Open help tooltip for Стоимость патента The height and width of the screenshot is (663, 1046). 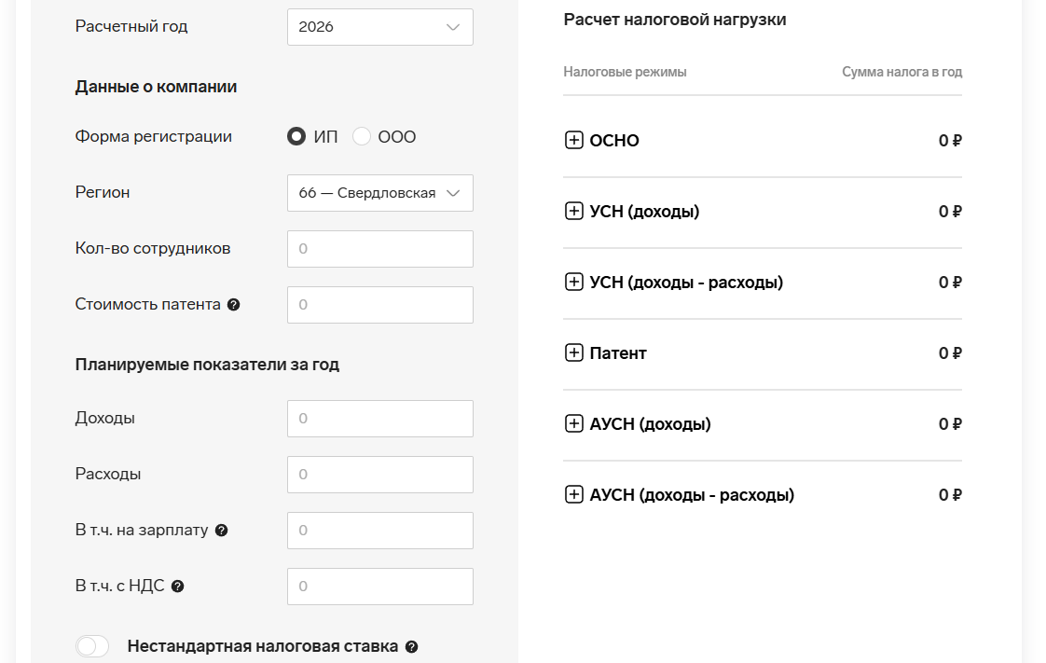coord(234,305)
